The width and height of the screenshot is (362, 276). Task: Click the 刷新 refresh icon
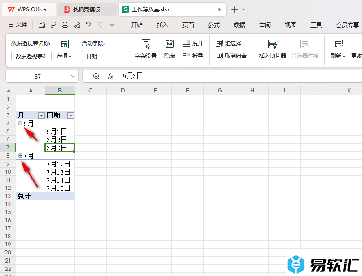click(338, 44)
